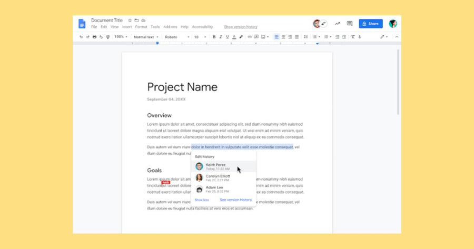This screenshot has height=249, width=474.
Task: Check the cloud save status icon
Action: (143, 20)
